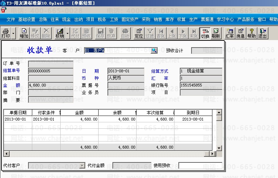This screenshot has width=278, height=178.
Task: Click the 放弃 discard icon
Action: 111,33
